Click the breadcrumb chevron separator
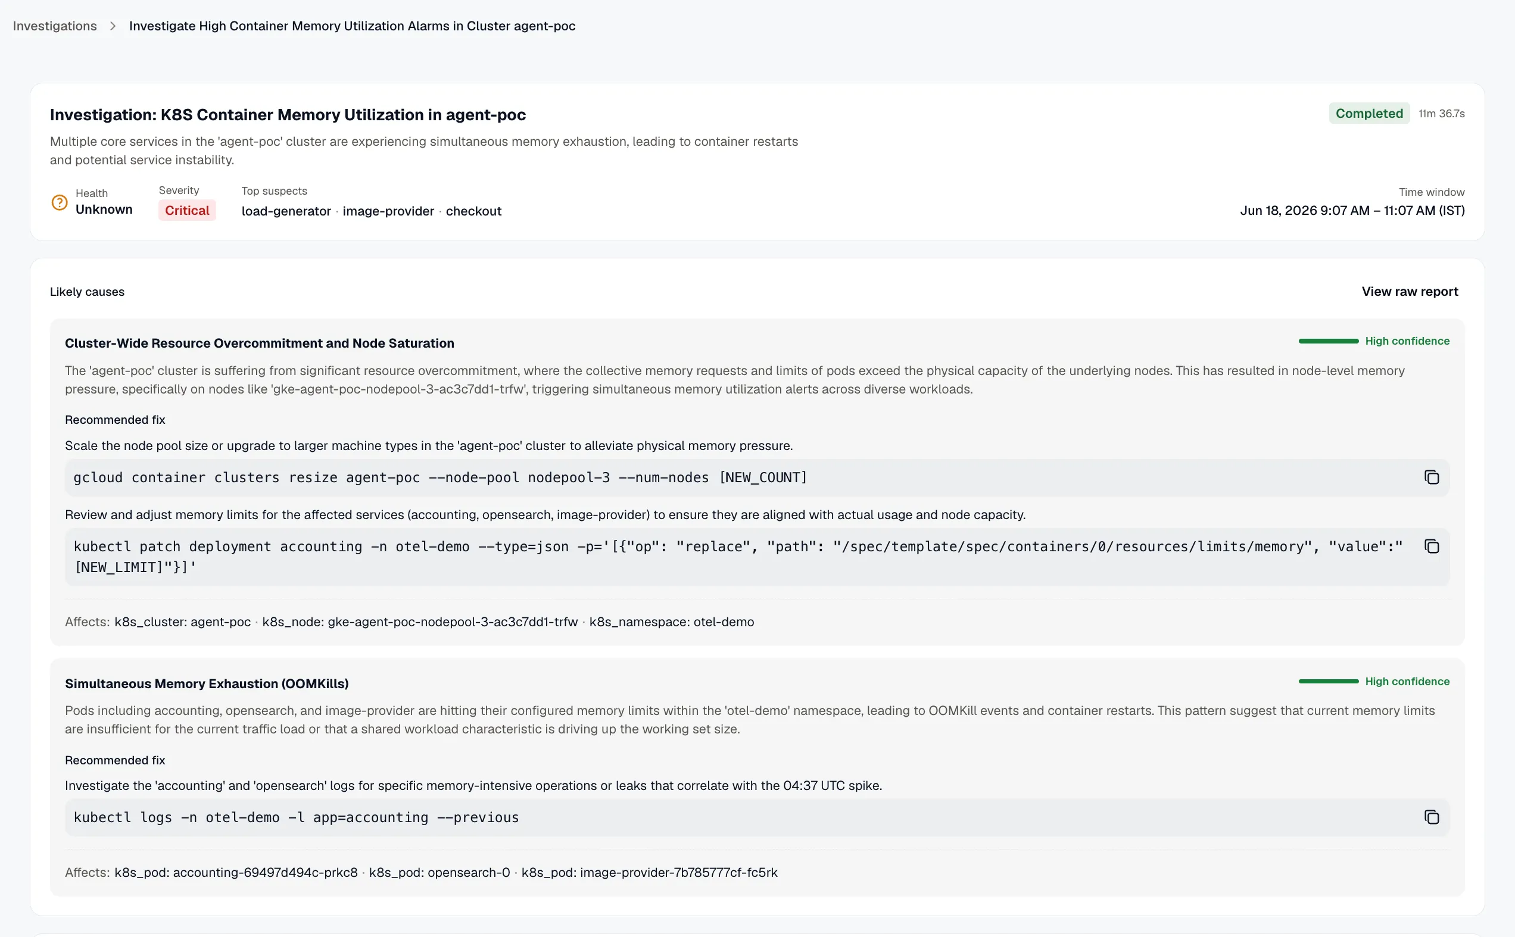1515x937 pixels. click(x=113, y=26)
